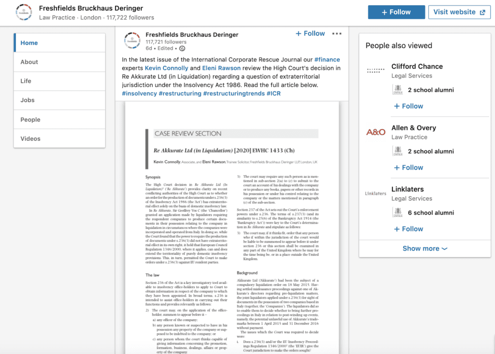Follow Clifford Chance
The image size is (495, 354).
(408, 106)
